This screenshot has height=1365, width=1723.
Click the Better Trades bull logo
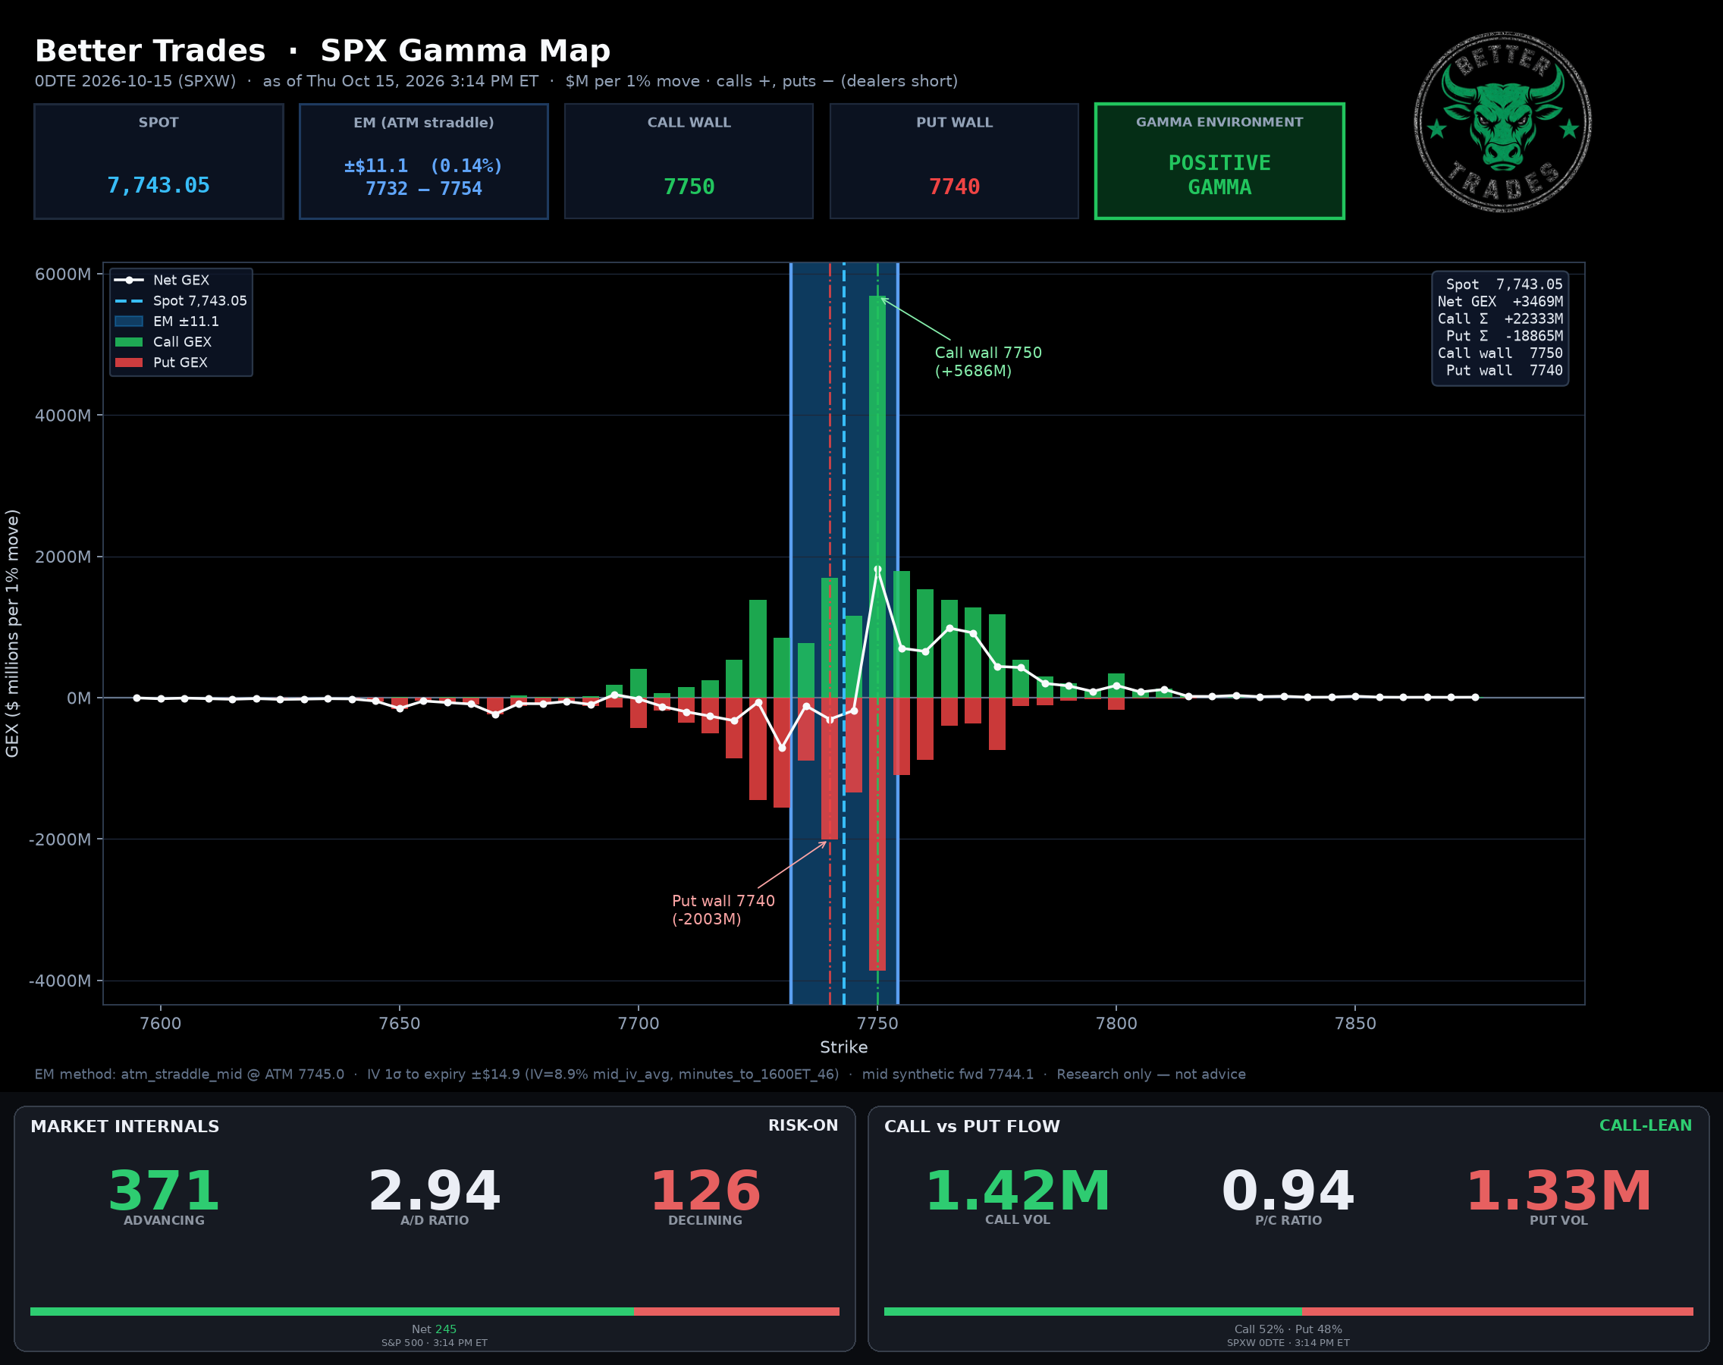click(1502, 122)
